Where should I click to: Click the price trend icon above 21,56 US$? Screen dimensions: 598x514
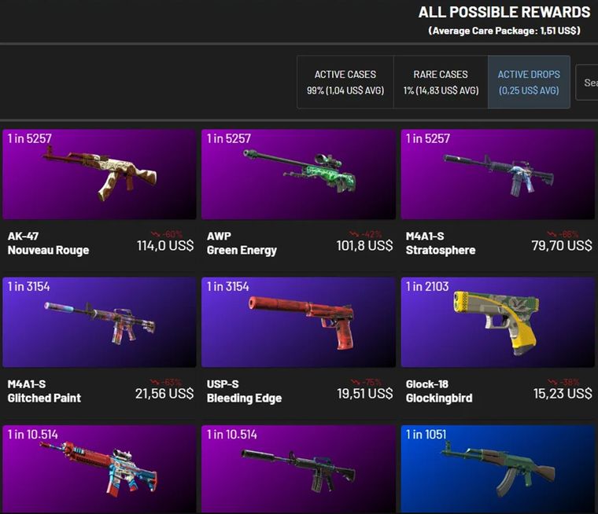click(155, 382)
